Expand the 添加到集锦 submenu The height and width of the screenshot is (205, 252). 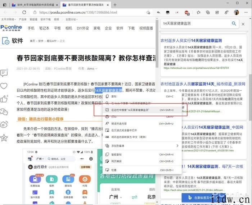click(142, 146)
